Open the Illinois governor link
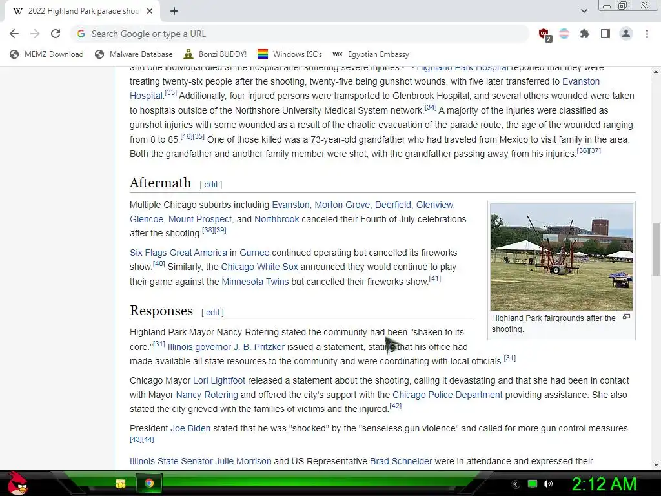 (199, 347)
